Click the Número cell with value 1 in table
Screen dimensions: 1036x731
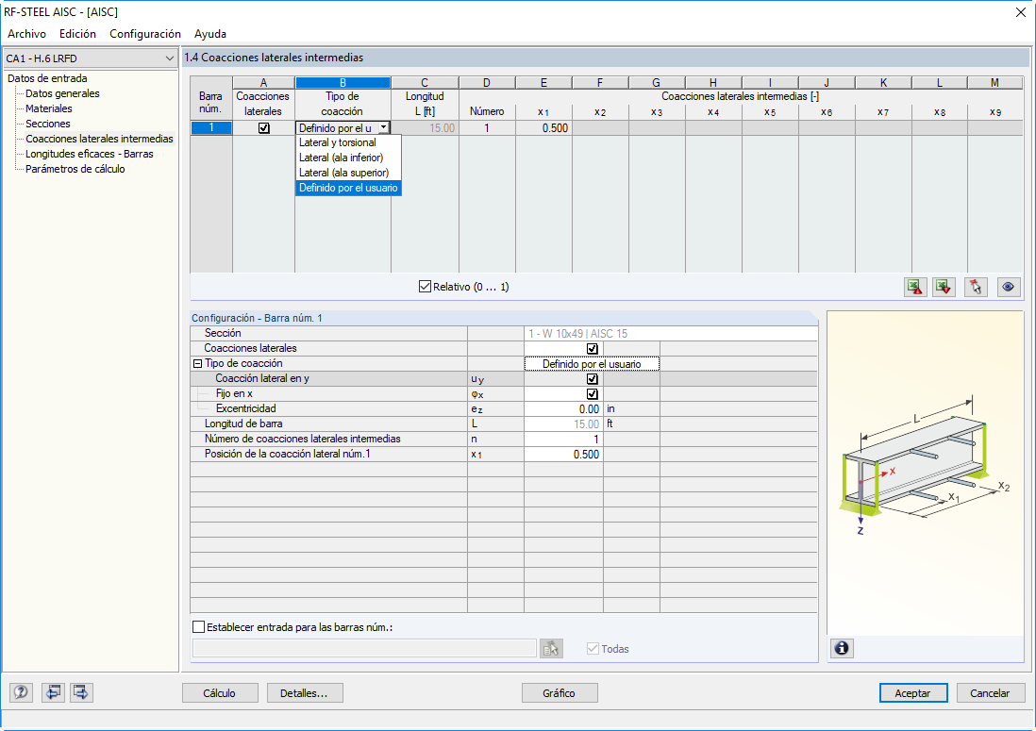click(x=487, y=128)
